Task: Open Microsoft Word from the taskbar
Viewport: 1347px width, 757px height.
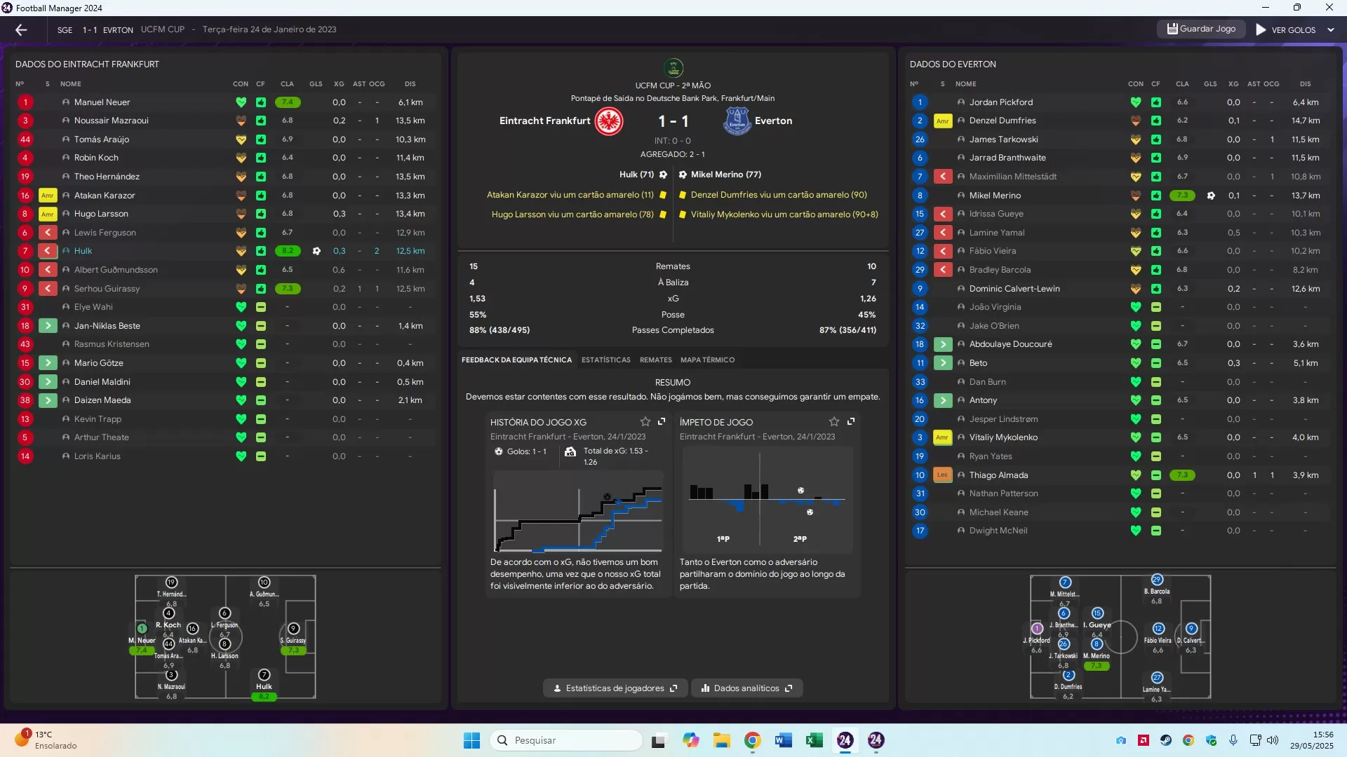Action: (x=783, y=740)
